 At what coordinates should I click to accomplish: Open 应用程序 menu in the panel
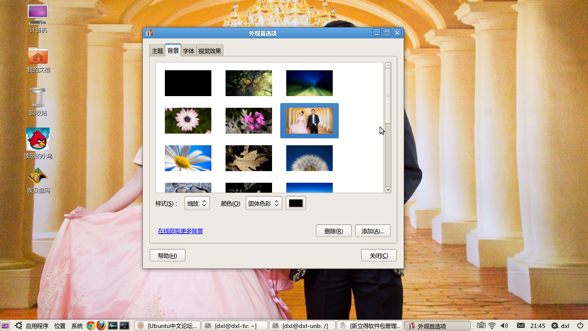[37, 326]
